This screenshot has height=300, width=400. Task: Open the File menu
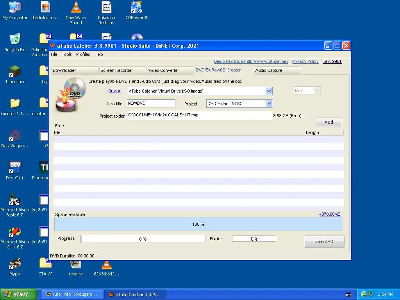(54, 54)
